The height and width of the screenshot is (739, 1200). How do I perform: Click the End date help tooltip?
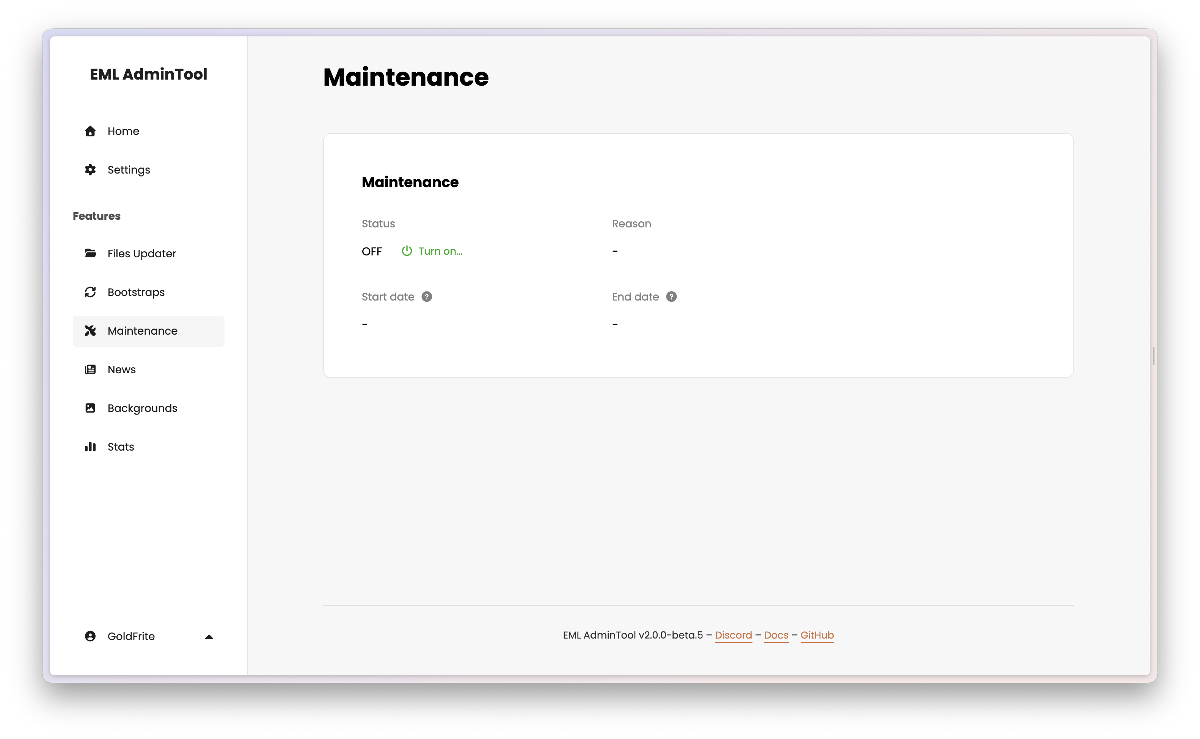[x=672, y=296]
